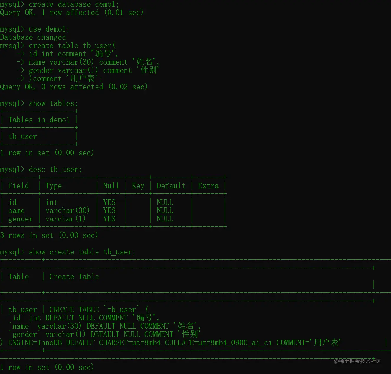Click the 'create table tb_user(' line
This screenshot has height=374, width=391.
72,46
